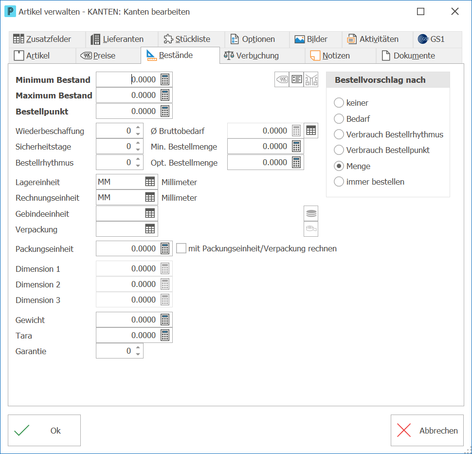Open calculator for Opt. Bestellmenge field
Screen dimensions: 472x454
[296, 162]
